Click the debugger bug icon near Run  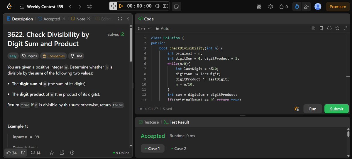click(x=297, y=109)
